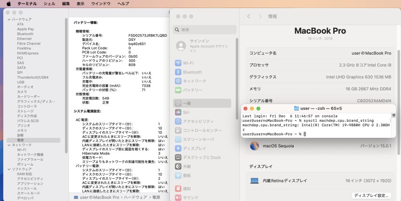Select the highlighted 電源 item
Viewport: 401px width, 201px height.
33,140
